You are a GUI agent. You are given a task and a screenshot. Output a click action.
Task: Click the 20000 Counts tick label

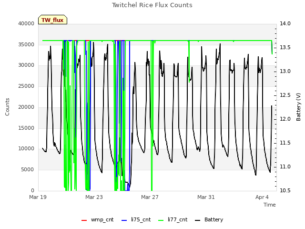pyautogui.click(x=26, y=107)
